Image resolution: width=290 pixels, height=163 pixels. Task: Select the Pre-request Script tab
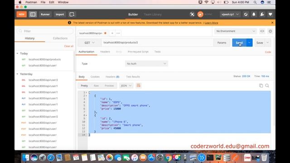coord(138,52)
